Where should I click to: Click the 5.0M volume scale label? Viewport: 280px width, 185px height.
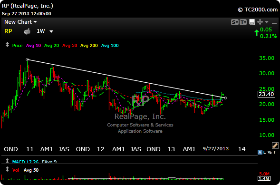click(x=264, y=174)
